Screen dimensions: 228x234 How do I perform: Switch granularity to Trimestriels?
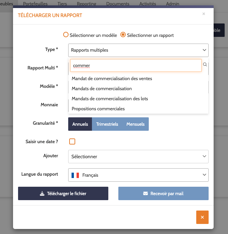coord(107,124)
